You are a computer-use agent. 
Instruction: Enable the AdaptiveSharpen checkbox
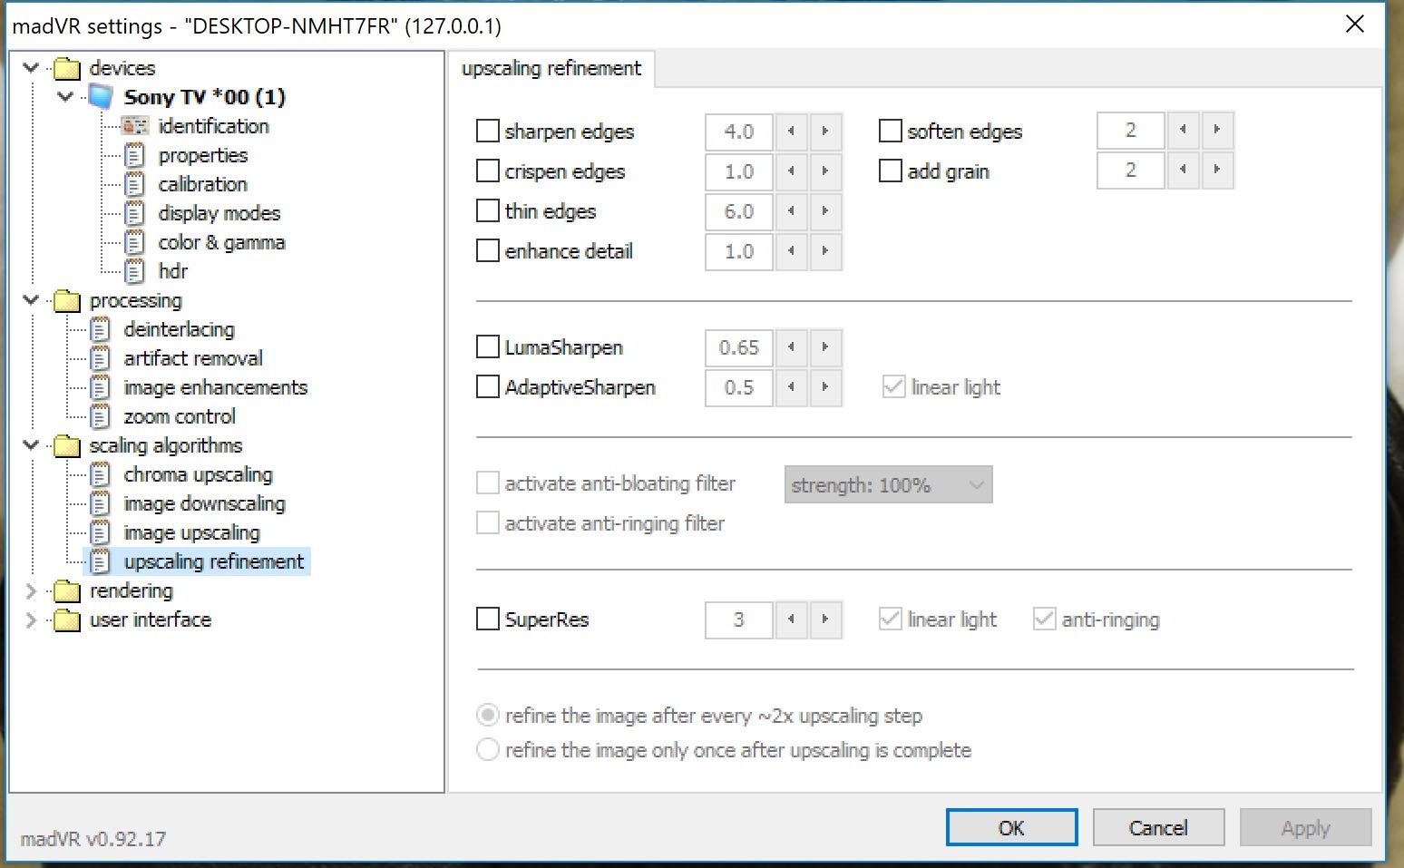(x=488, y=386)
